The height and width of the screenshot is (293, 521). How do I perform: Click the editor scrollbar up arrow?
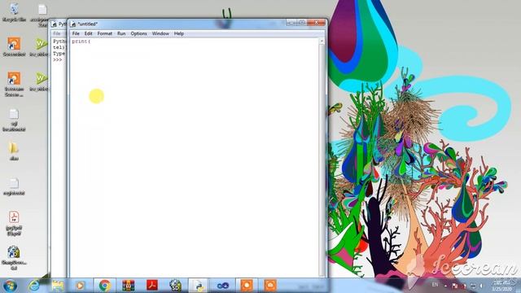pyautogui.click(x=322, y=41)
